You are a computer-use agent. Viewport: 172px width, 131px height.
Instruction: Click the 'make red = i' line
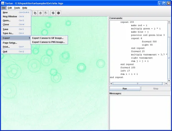click(x=139, y=25)
